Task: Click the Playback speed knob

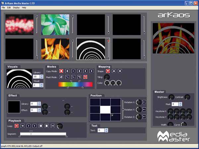Action: [60, 126]
